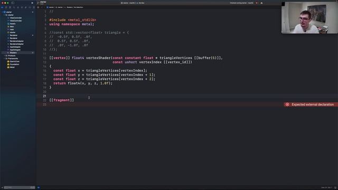Viewport: 338px width, 190px height.
Task: Open the No Selection jump bar segment
Action: click(x=79, y=7)
